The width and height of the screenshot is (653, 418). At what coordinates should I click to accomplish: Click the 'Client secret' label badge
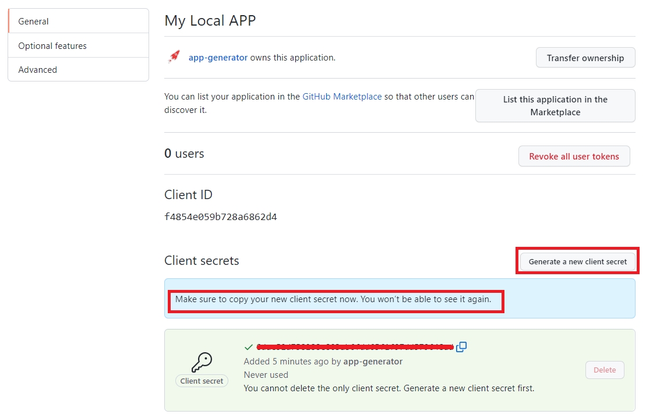coord(202,381)
